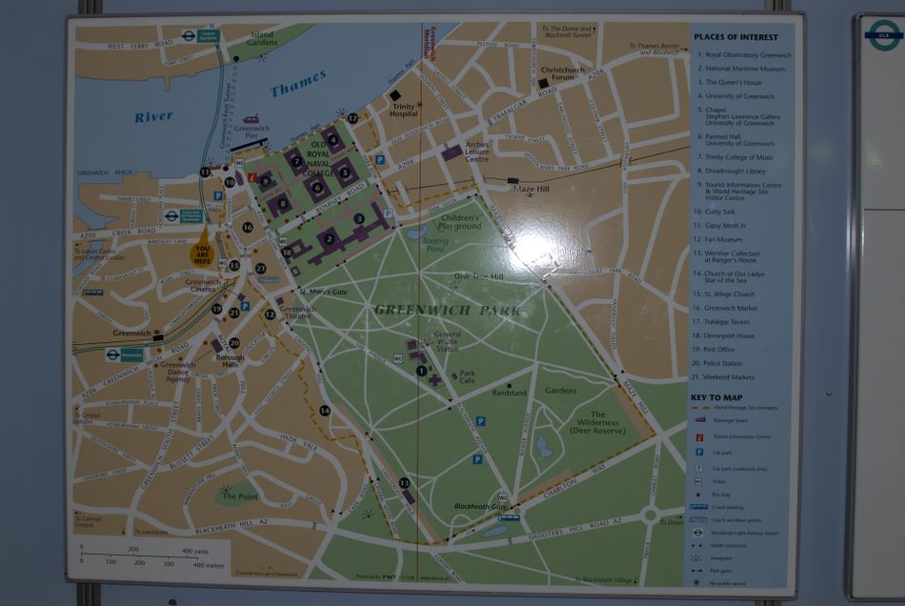
Task: Click the passenger boat icon at Greenwich Pier
Action: pos(251,120)
